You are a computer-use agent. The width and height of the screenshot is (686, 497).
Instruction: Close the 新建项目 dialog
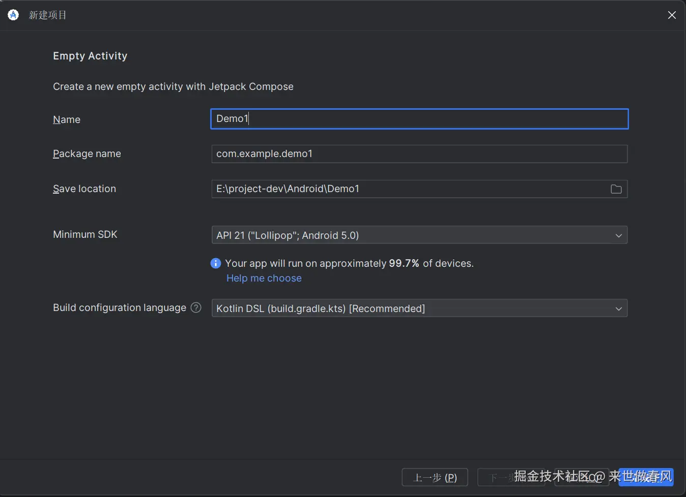[672, 15]
